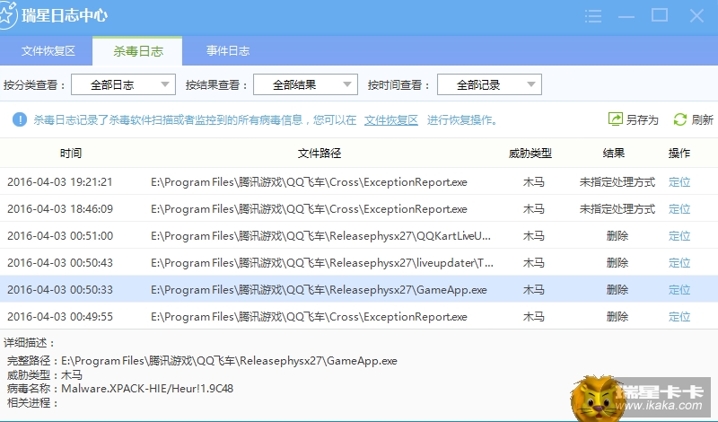The height and width of the screenshot is (422, 718).
Task: Close the 瑞星日志中心 window
Action: pyautogui.click(x=696, y=16)
